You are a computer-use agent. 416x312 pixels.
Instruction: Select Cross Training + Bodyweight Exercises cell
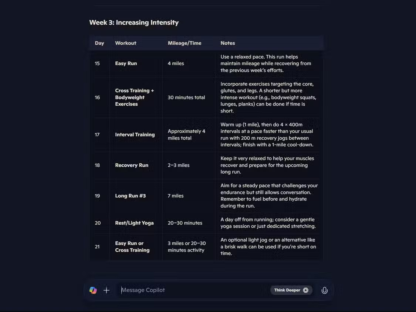(x=134, y=97)
